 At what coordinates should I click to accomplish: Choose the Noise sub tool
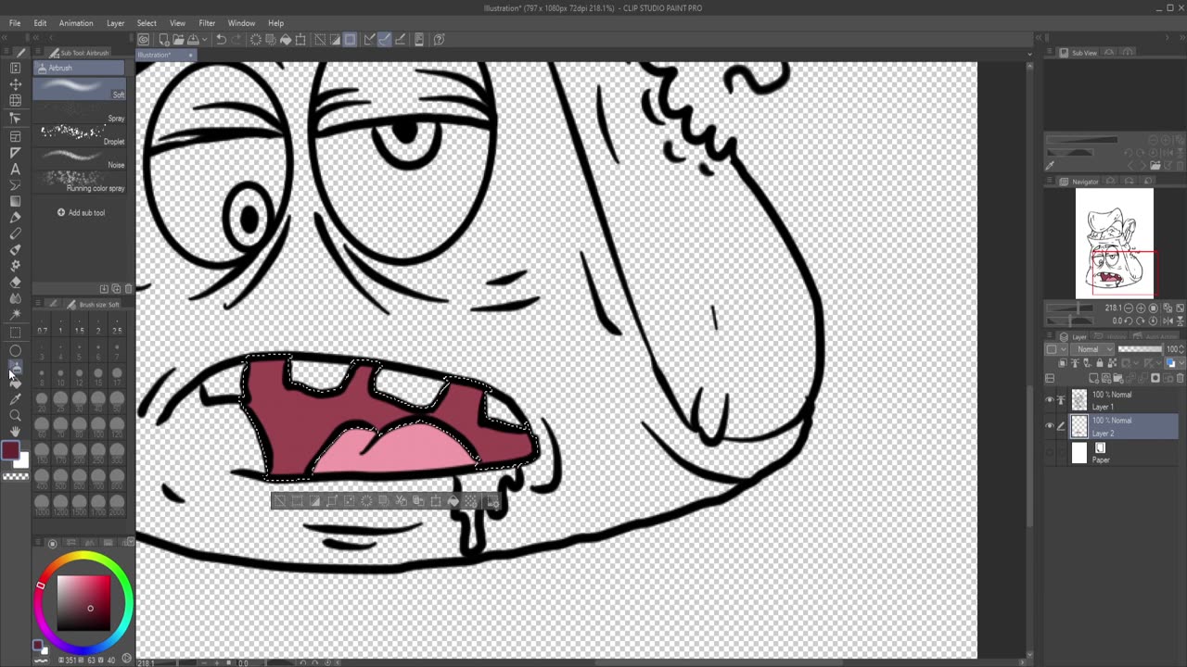click(79, 158)
